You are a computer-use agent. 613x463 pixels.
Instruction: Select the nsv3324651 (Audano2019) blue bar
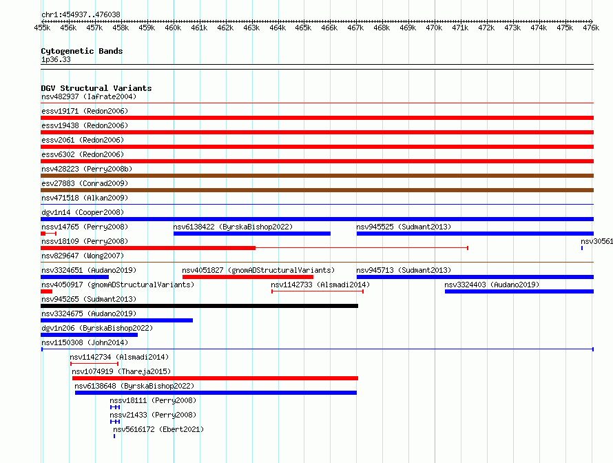(74, 277)
